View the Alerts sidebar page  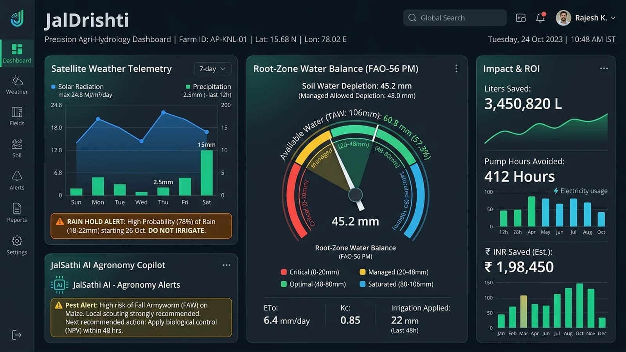coord(17,180)
